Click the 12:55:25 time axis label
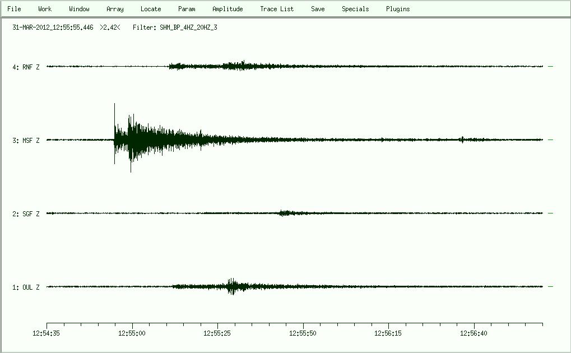571x353 pixels. tap(218, 333)
